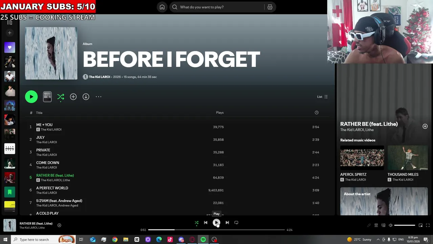Open Connect to a device

383,225
